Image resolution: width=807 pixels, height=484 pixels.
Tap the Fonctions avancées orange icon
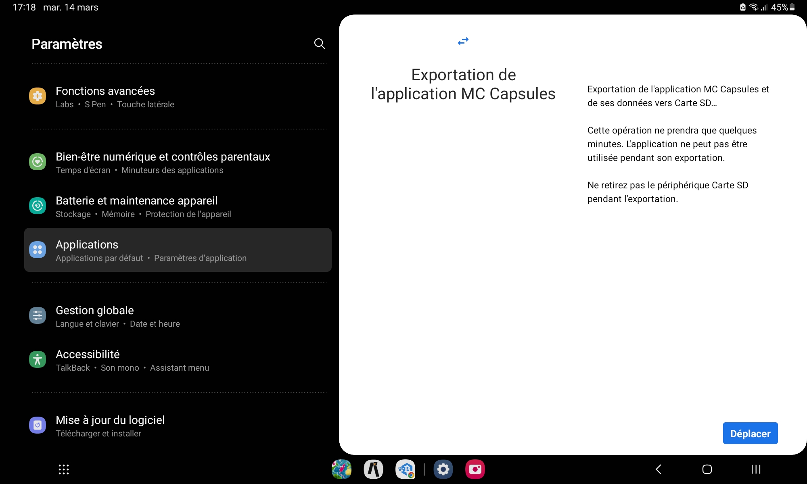coord(38,96)
